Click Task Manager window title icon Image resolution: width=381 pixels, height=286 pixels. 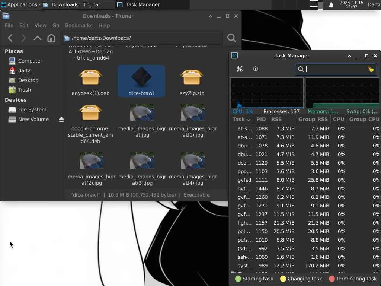coord(234,56)
